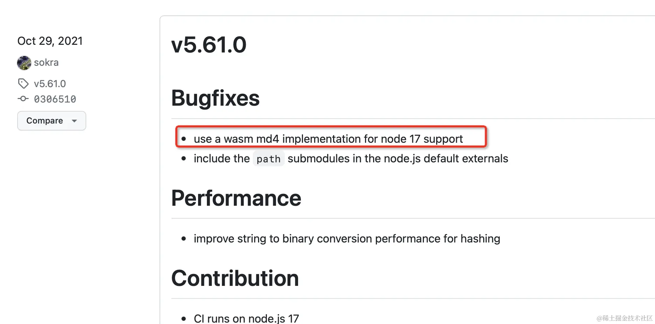Open the v5.61.0 tag link in sidebar
The width and height of the screenshot is (655, 324).
click(x=50, y=84)
